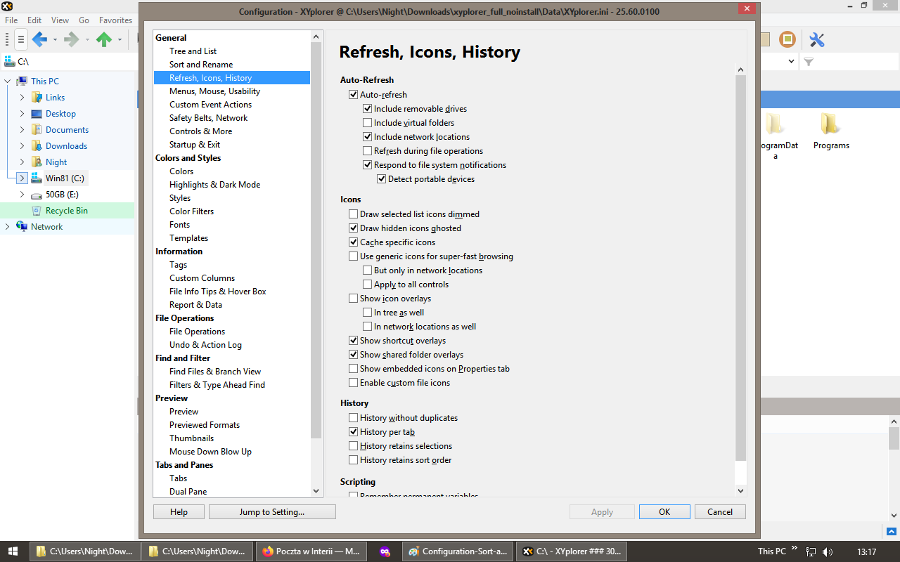Viewport: 900px width, 562px height.
Task: Open Configuration via the wrench icon
Action: [x=816, y=39]
